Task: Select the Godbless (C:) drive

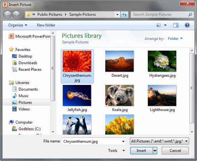Action: pyautogui.click(x=29, y=129)
